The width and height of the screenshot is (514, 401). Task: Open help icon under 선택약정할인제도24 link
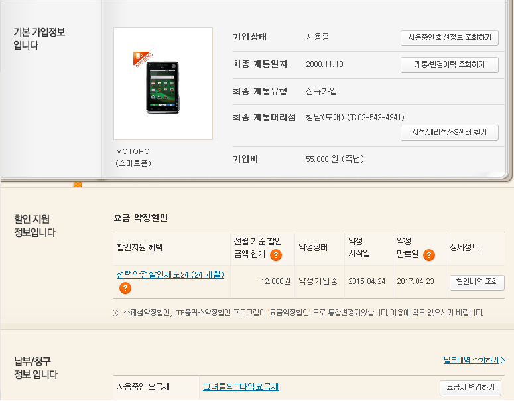click(125, 288)
